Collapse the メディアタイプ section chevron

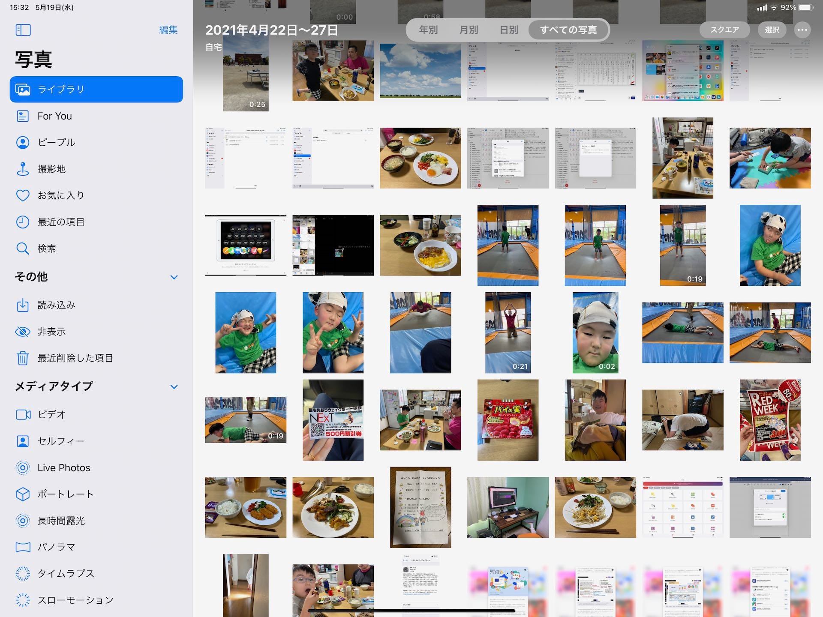174,387
